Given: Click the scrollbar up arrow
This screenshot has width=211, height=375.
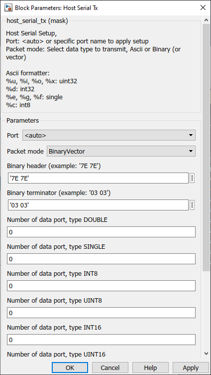Looking at the screenshot, I should point(206,20).
